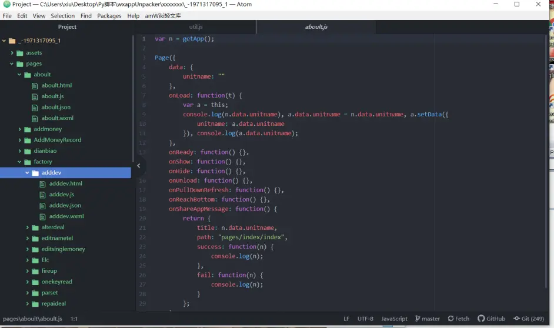The image size is (554, 328).
Task: Click the assets folder icon
Action: coord(19,53)
